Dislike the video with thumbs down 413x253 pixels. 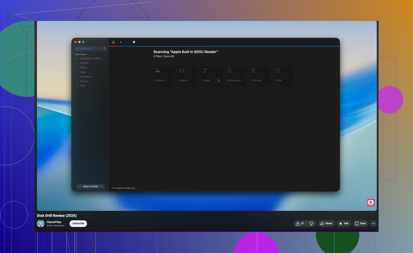[311, 223]
